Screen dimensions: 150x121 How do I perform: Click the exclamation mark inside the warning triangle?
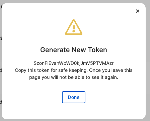click(x=74, y=29)
